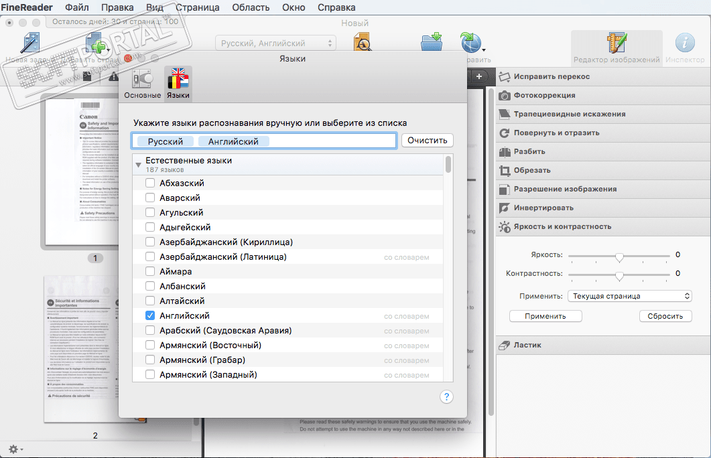Collapse the Естественные языки group
Viewport: 711px width, 458px height.
[138, 165]
